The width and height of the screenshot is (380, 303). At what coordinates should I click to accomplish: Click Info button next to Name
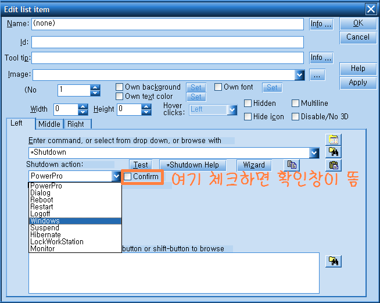(x=321, y=24)
